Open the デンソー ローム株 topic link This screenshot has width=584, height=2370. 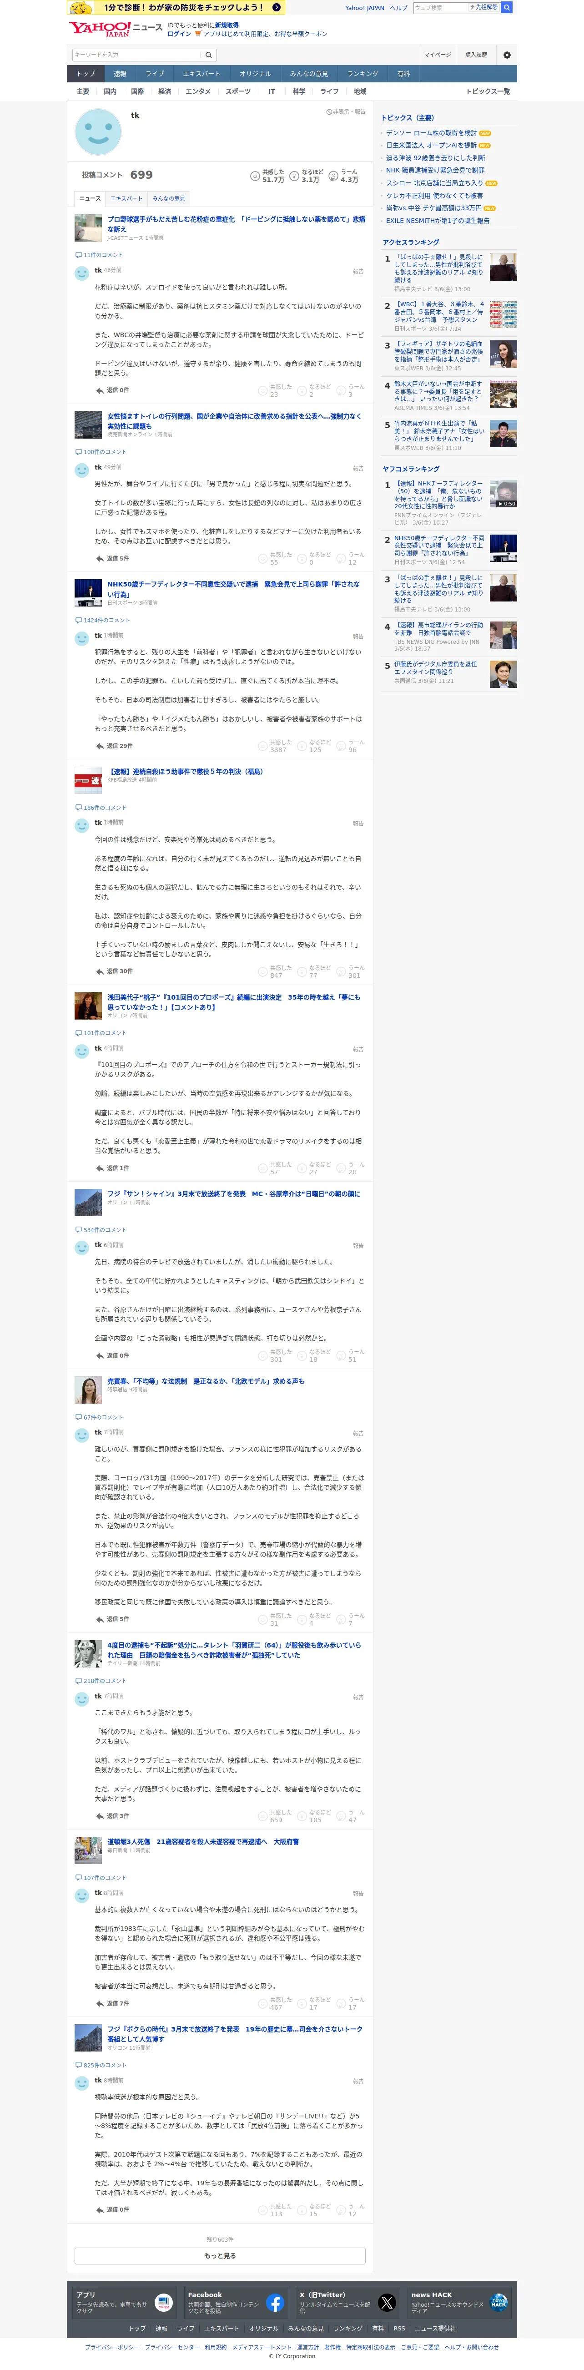pos(431,133)
